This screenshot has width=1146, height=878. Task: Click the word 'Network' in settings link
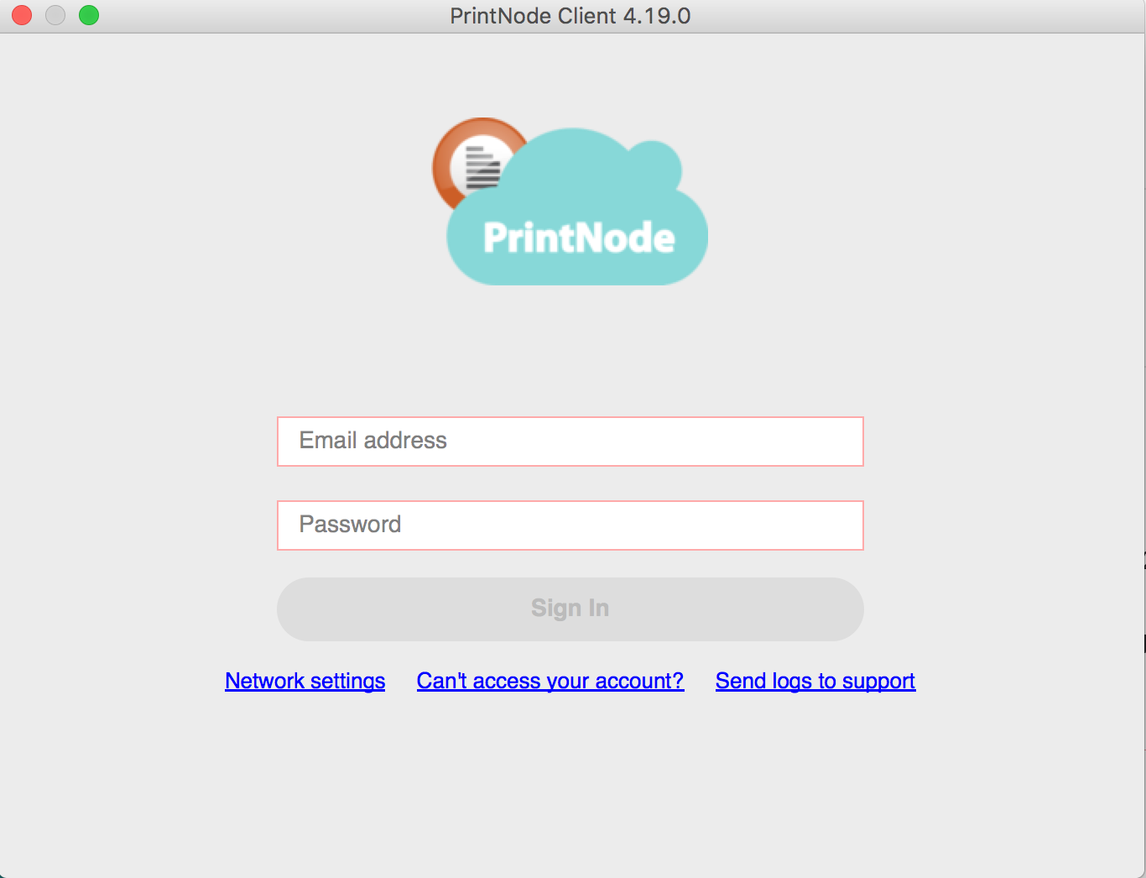[x=264, y=681]
